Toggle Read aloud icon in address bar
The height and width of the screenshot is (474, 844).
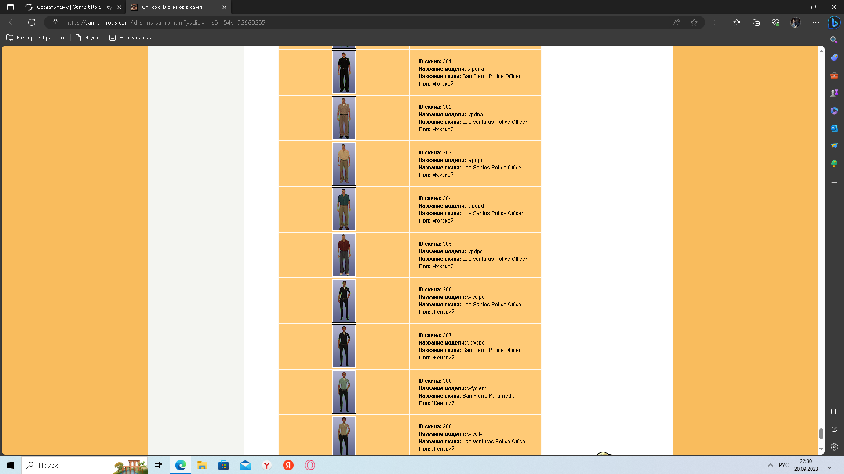click(x=677, y=22)
